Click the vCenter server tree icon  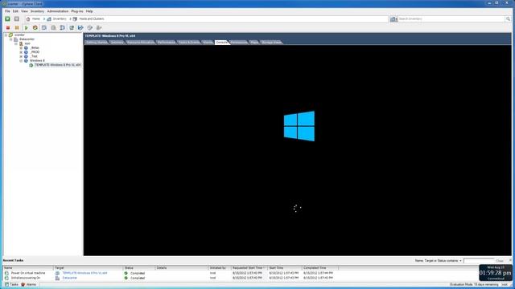coord(10,35)
